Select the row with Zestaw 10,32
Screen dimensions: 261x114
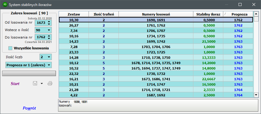pos(156,68)
